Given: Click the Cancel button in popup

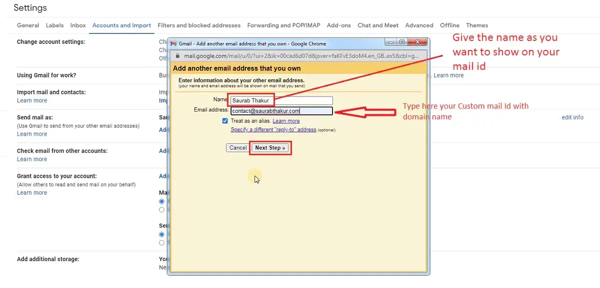Looking at the screenshot, I should pos(238,148).
